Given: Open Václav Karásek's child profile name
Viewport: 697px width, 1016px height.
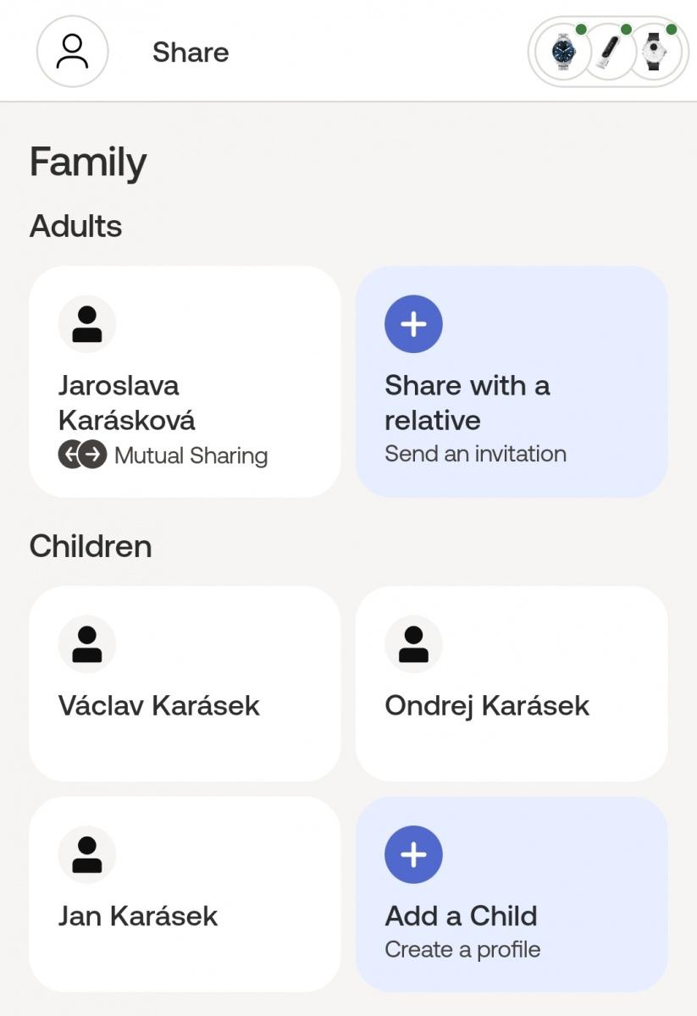Looking at the screenshot, I should click(x=159, y=705).
